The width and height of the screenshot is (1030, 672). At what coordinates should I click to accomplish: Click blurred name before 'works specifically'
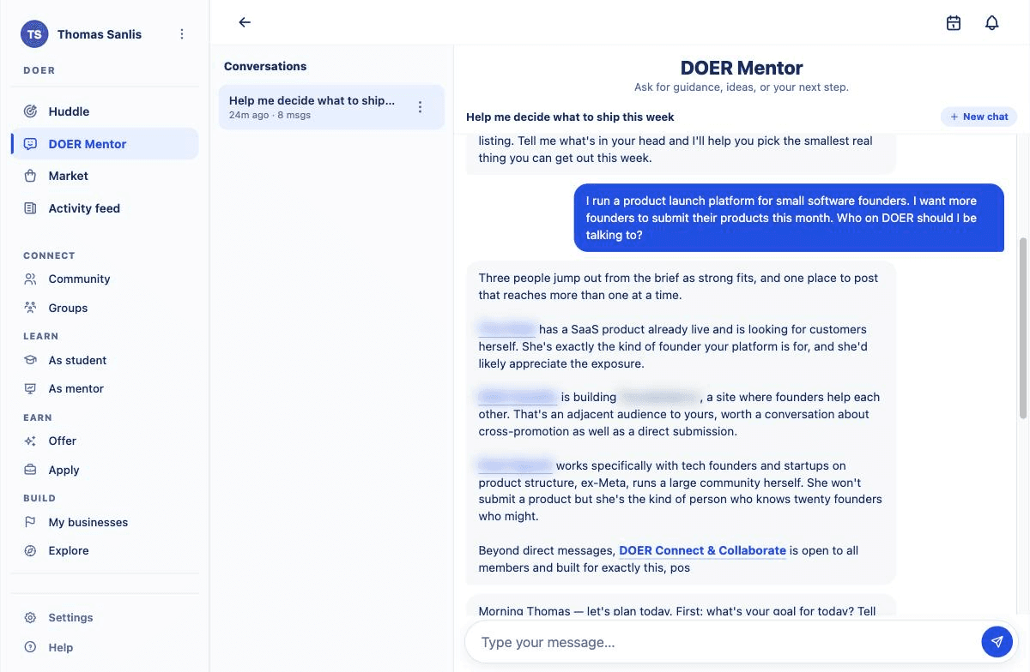tap(515, 465)
